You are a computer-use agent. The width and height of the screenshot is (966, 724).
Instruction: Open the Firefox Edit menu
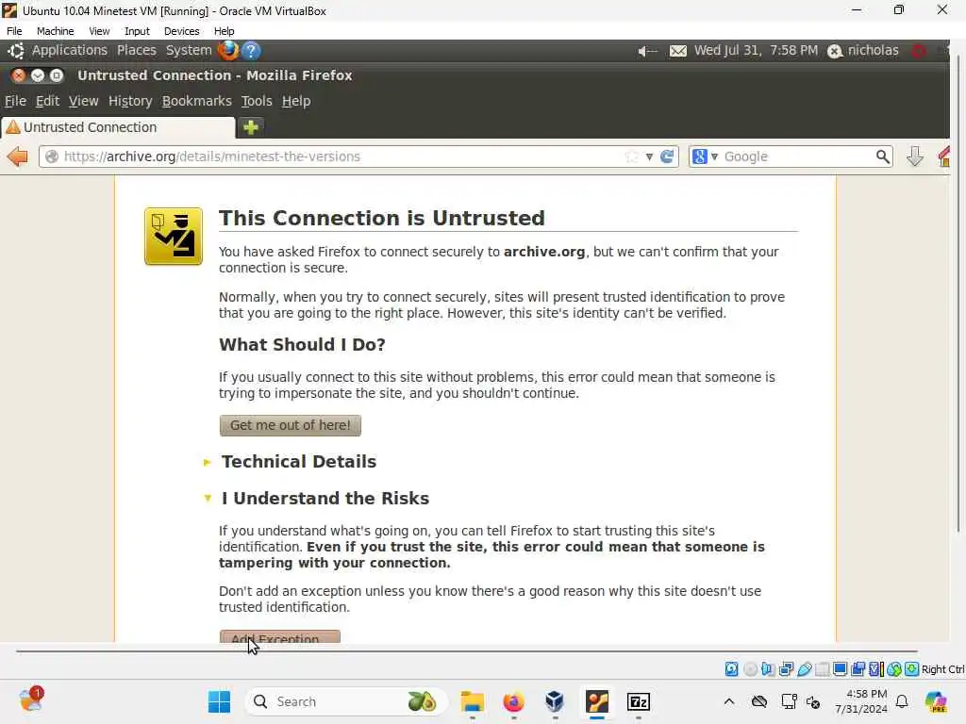[47, 101]
